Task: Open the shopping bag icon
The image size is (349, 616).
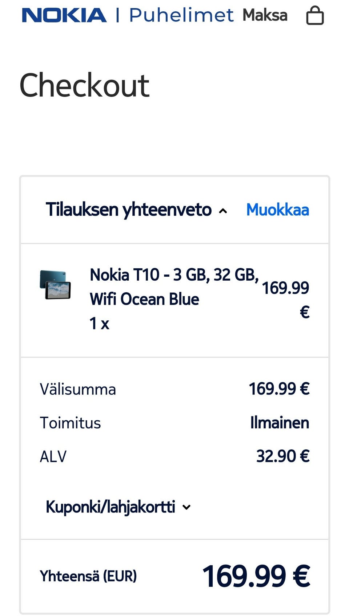Action: [x=315, y=16]
